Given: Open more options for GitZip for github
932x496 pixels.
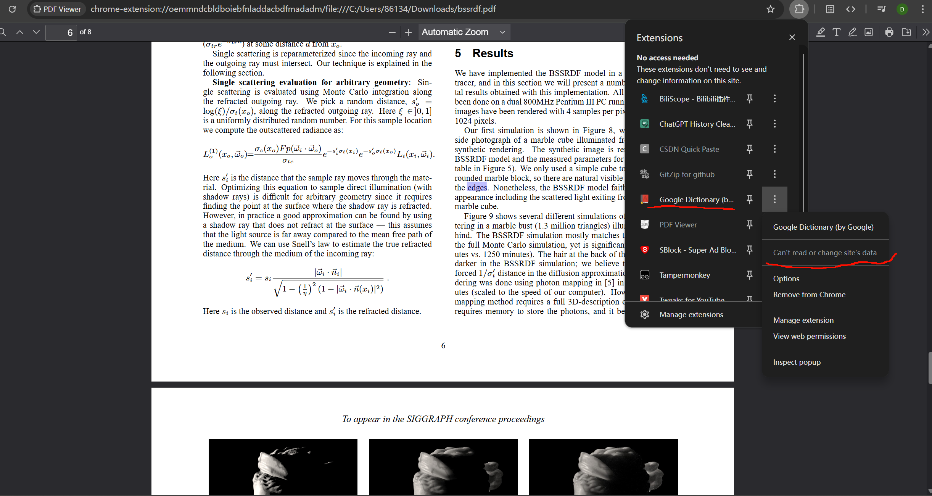Looking at the screenshot, I should [774, 174].
